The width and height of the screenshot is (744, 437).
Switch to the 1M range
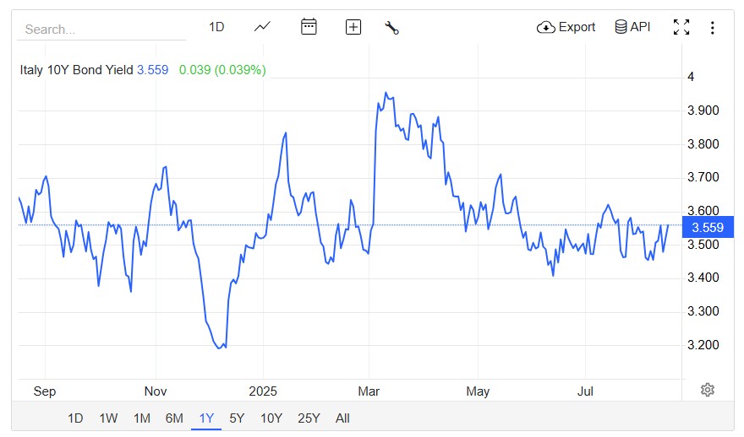point(141,418)
